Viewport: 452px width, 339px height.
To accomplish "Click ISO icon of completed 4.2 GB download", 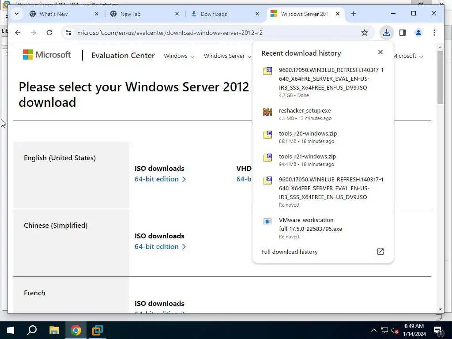I will point(267,71).
